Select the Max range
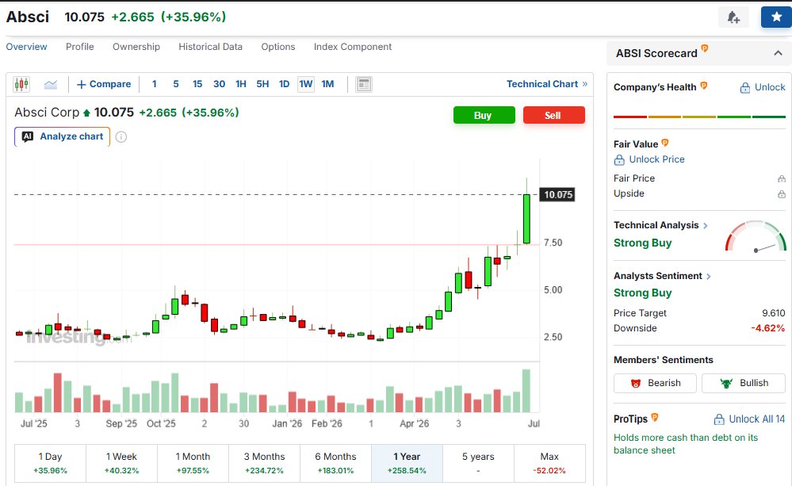Screen dimensions: 792x486 click(549, 463)
